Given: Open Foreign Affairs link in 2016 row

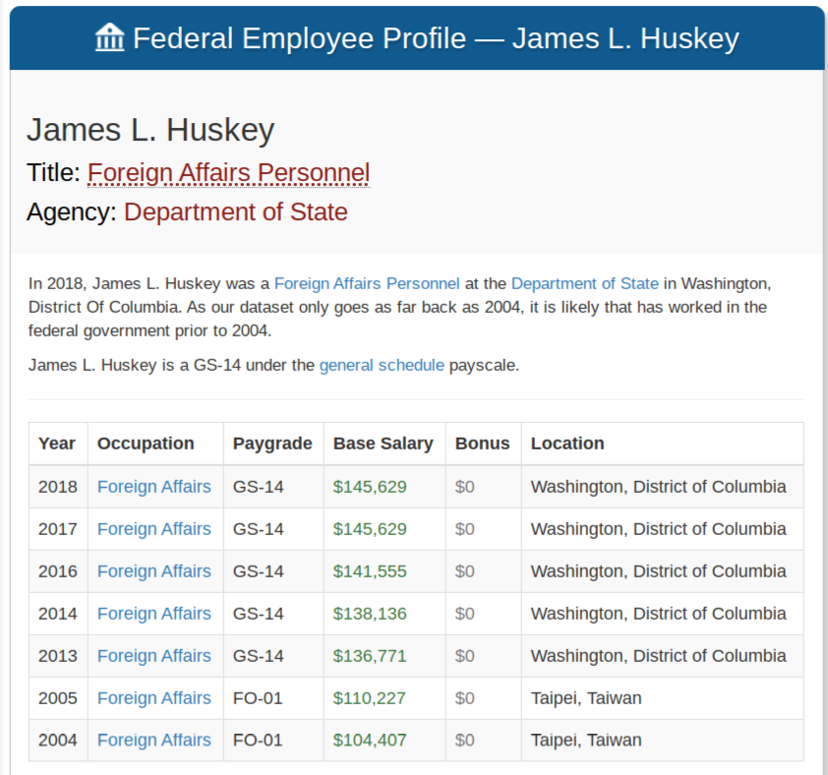Looking at the screenshot, I should point(154,571).
